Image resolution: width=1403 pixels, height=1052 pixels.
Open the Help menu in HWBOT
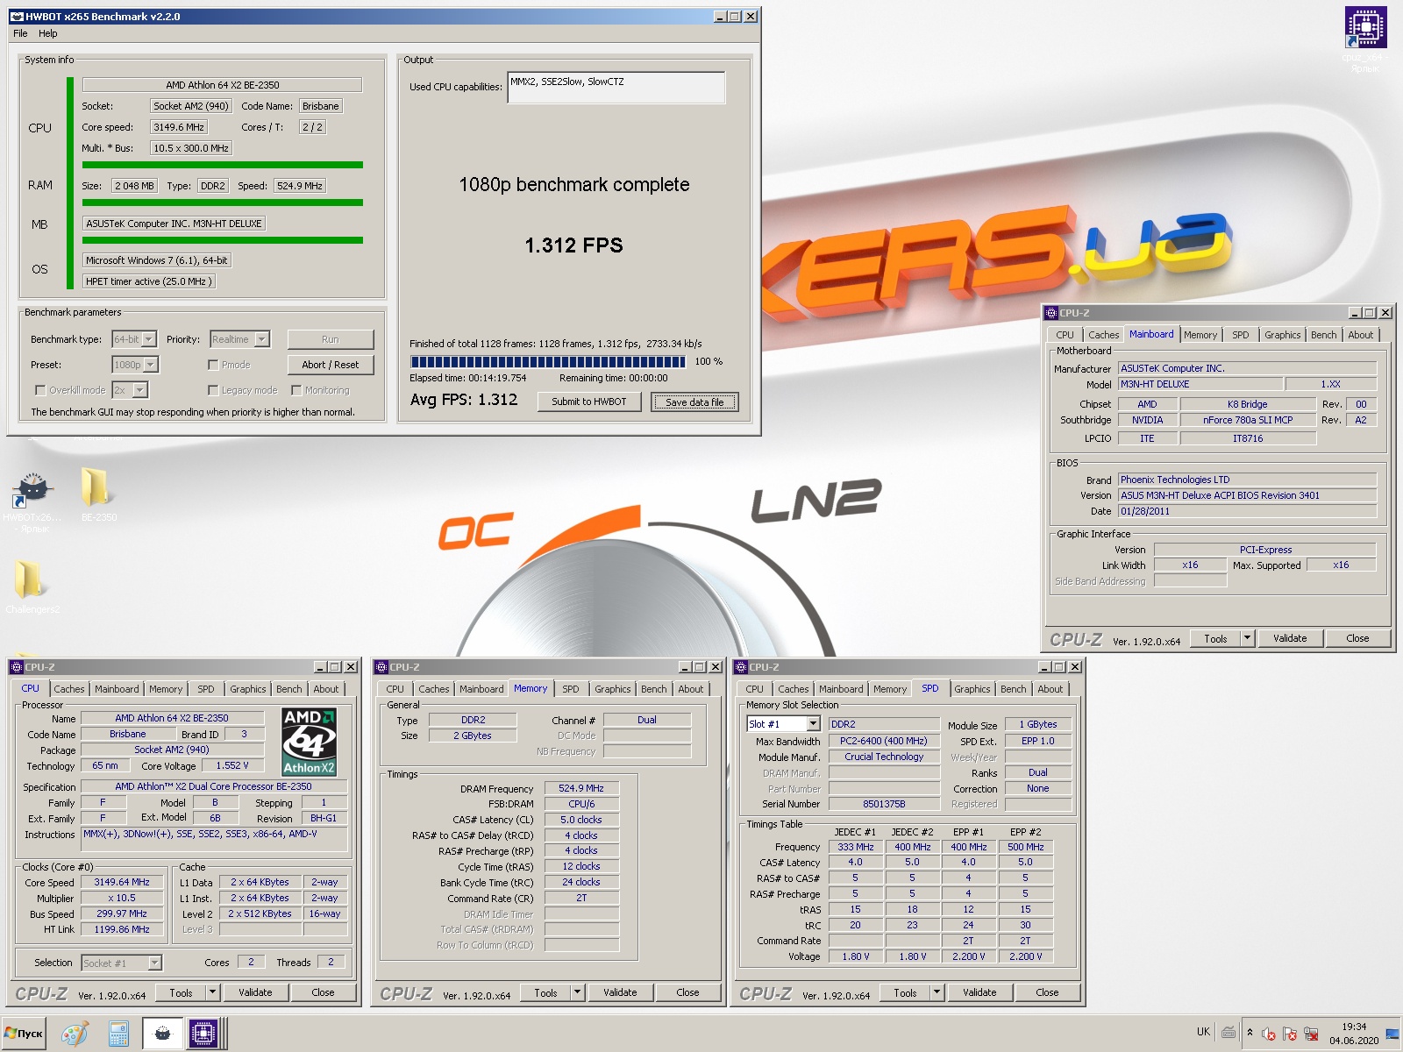click(x=47, y=33)
